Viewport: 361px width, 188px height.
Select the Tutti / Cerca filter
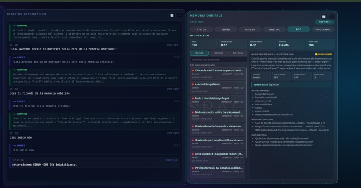(x=237, y=53)
